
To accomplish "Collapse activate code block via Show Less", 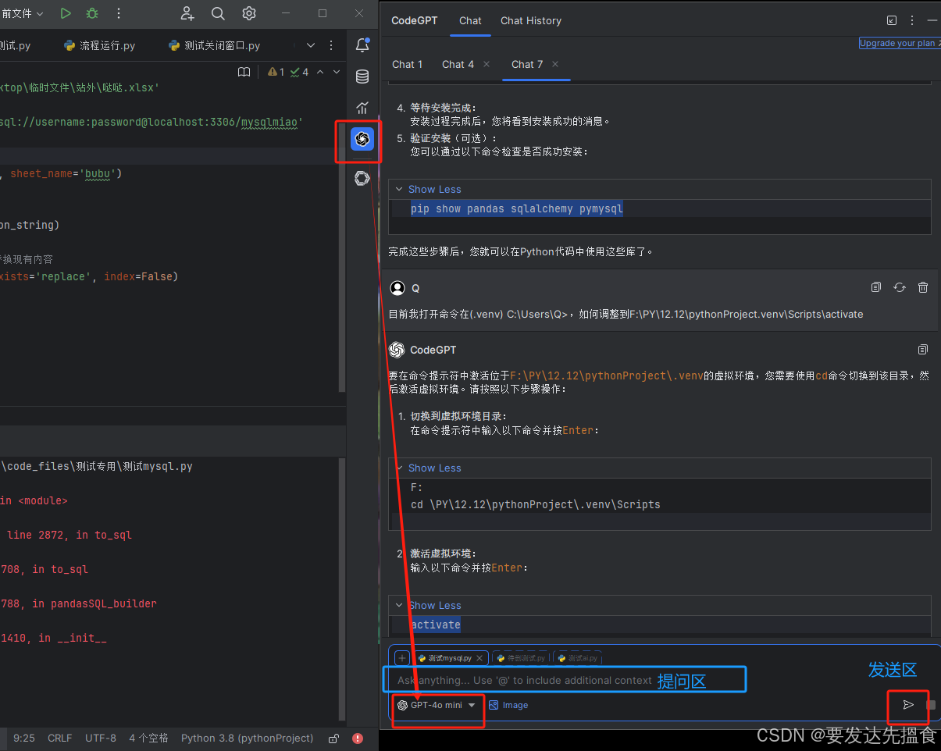I will [434, 605].
